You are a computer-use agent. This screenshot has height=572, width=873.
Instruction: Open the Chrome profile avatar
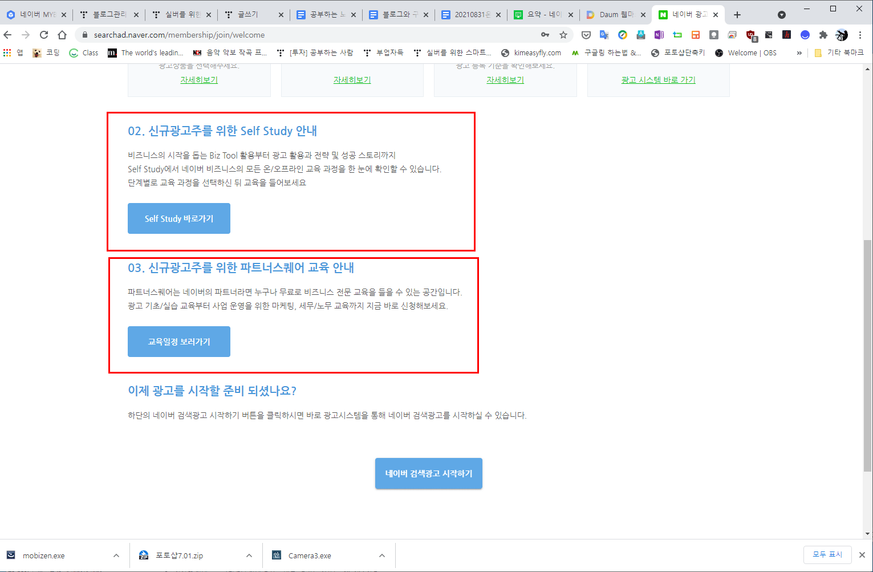[842, 35]
